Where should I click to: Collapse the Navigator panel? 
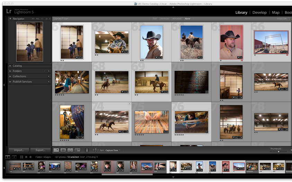[10, 19]
